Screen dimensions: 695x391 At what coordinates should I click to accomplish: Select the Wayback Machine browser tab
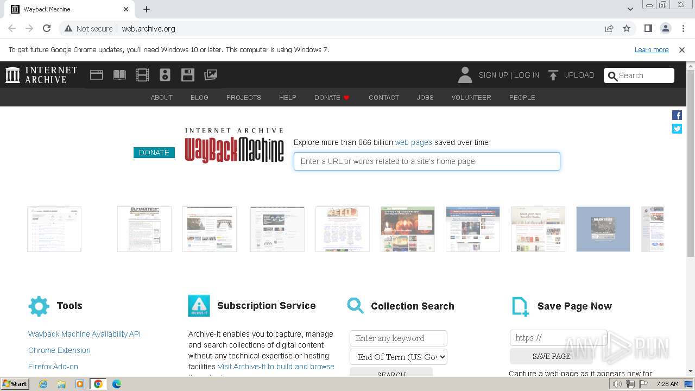(x=69, y=9)
